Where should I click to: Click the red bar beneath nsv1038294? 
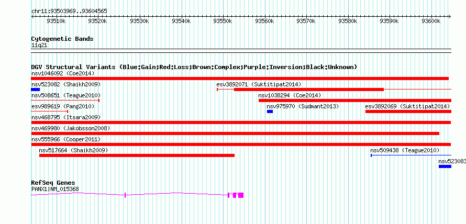pos(355,100)
